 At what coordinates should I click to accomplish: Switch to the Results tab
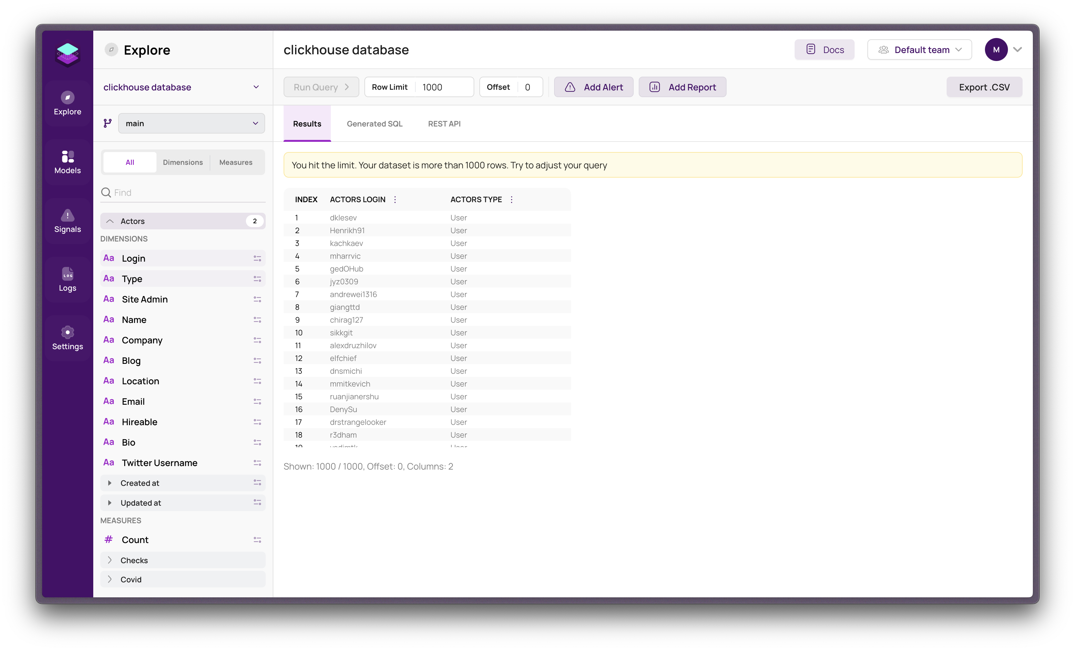click(x=307, y=124)
